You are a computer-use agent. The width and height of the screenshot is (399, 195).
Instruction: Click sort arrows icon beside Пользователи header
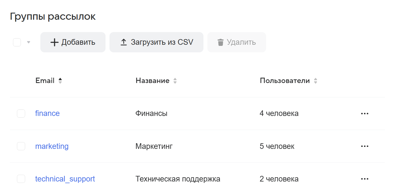click(x=315, y=81)
